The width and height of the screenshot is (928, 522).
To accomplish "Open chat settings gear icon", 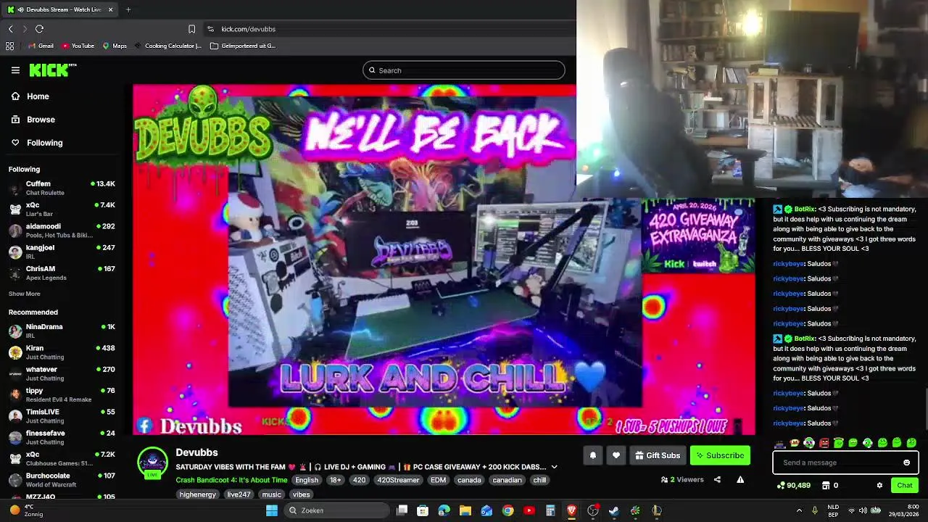I will 879,485.
